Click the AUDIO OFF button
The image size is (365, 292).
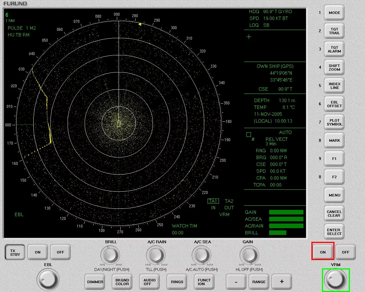tap(149, 282)
